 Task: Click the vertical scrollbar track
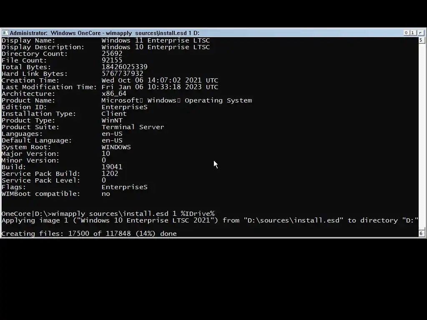pos(421,136)
